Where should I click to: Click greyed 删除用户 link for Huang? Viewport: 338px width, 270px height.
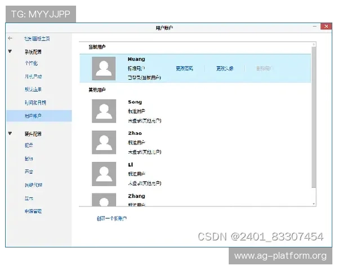pyautogui.click(x=265, y=69)
